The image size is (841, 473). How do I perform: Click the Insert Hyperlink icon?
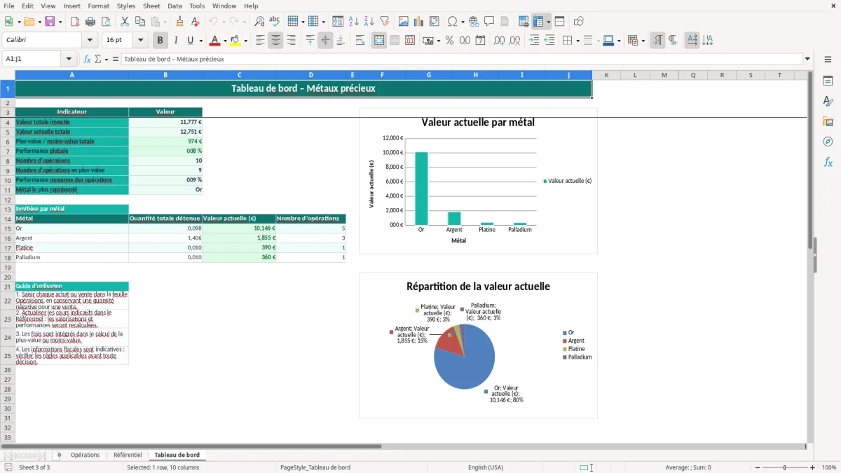(x=474, y=22)
